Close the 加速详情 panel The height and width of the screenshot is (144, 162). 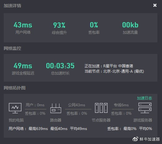click(155, 5)
